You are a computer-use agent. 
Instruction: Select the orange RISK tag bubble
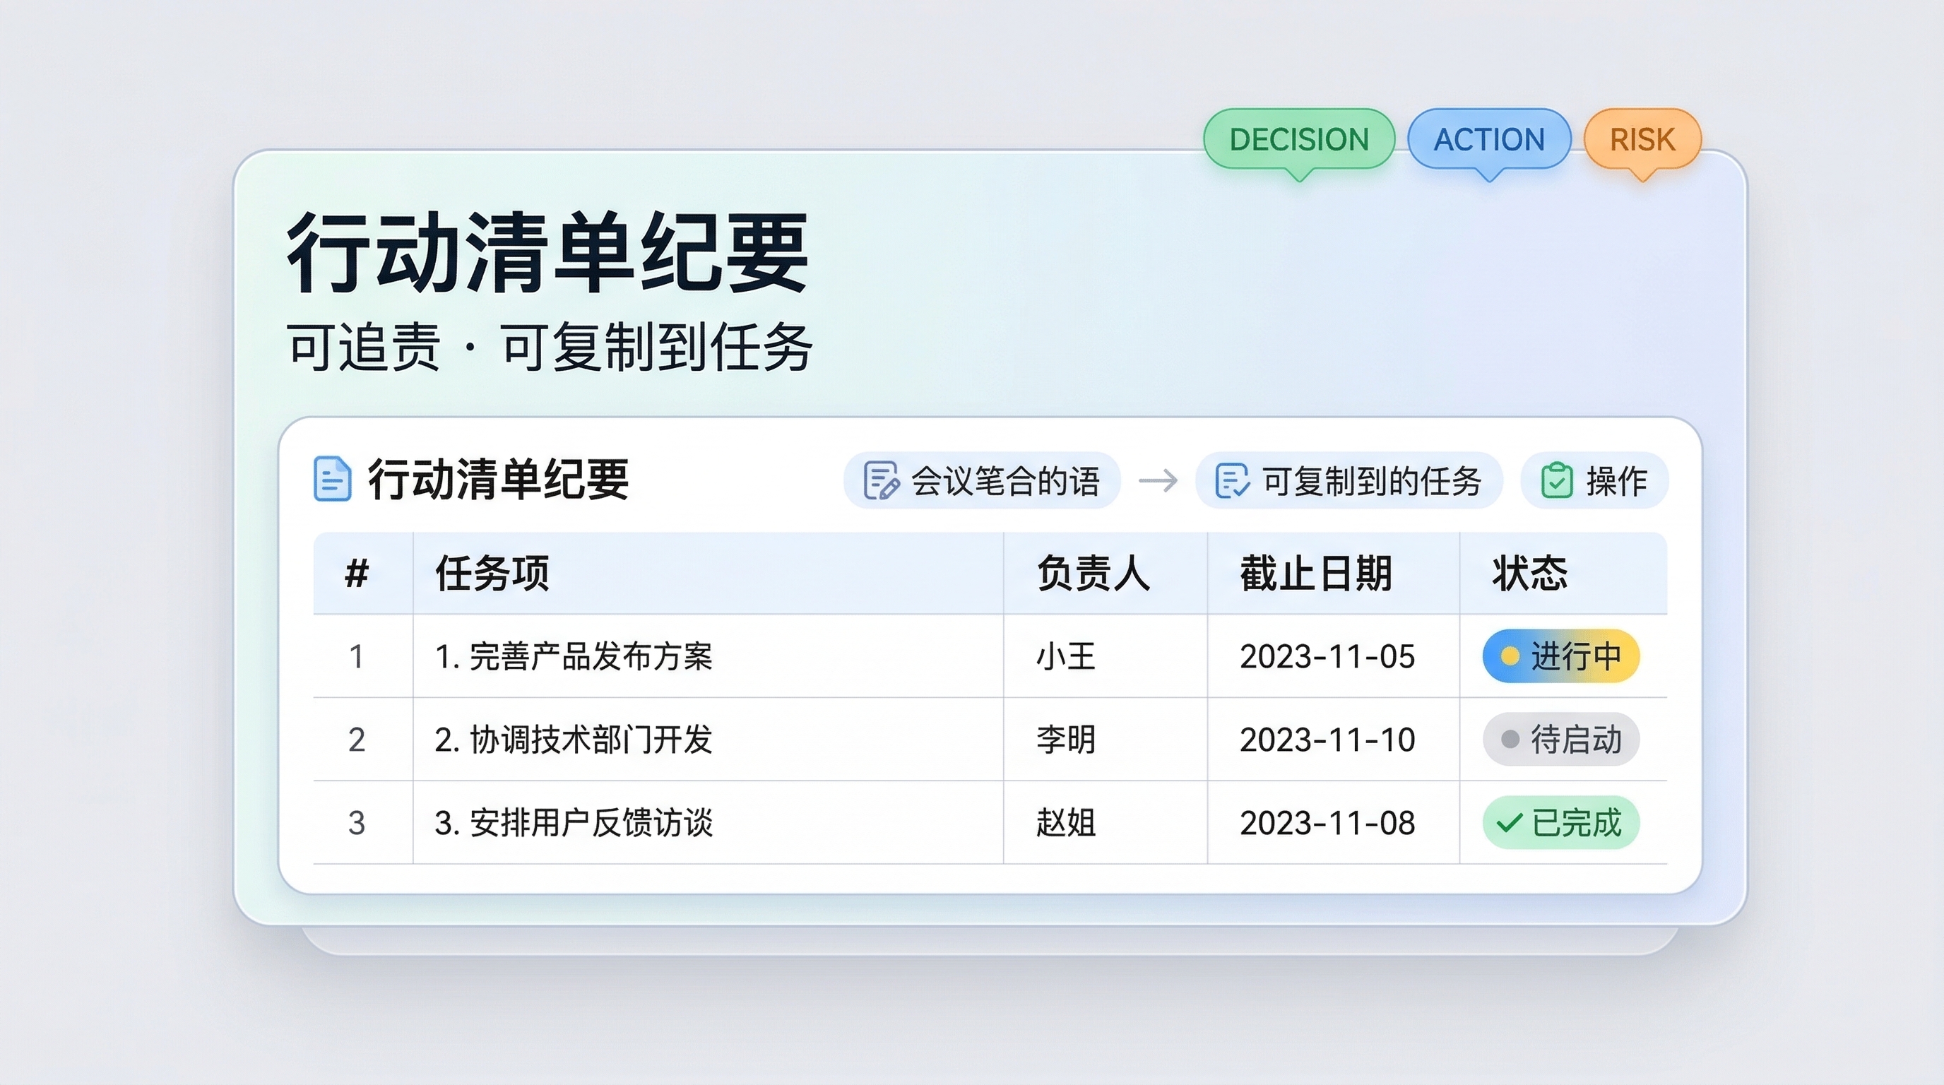click(x=1642, y=140)
